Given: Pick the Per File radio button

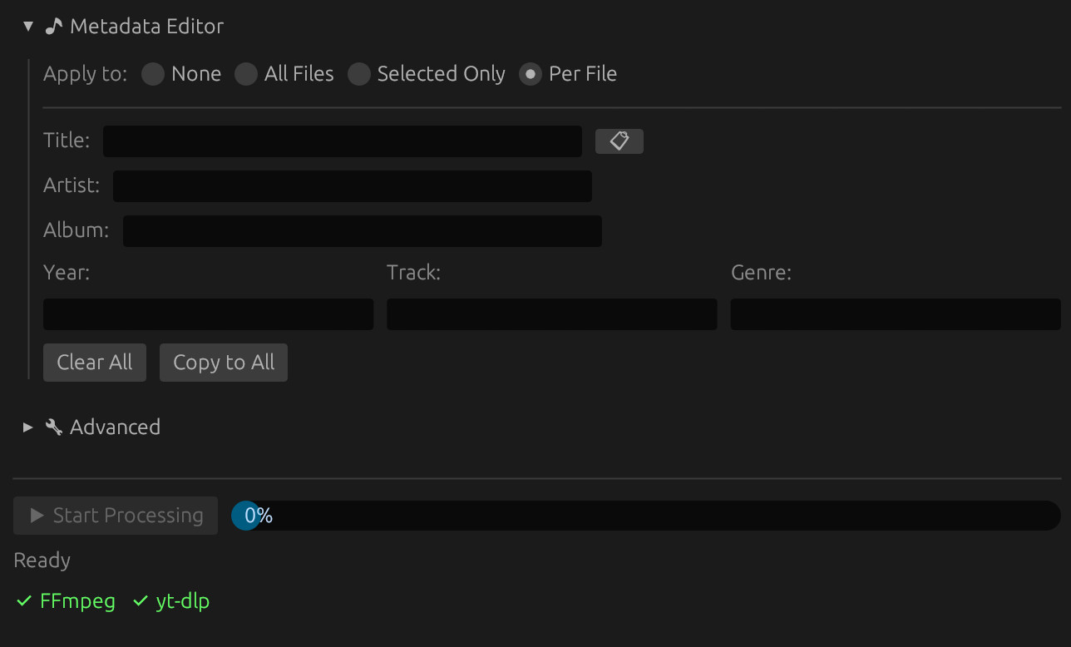Looking at the screenshot, I should (531, 74).
